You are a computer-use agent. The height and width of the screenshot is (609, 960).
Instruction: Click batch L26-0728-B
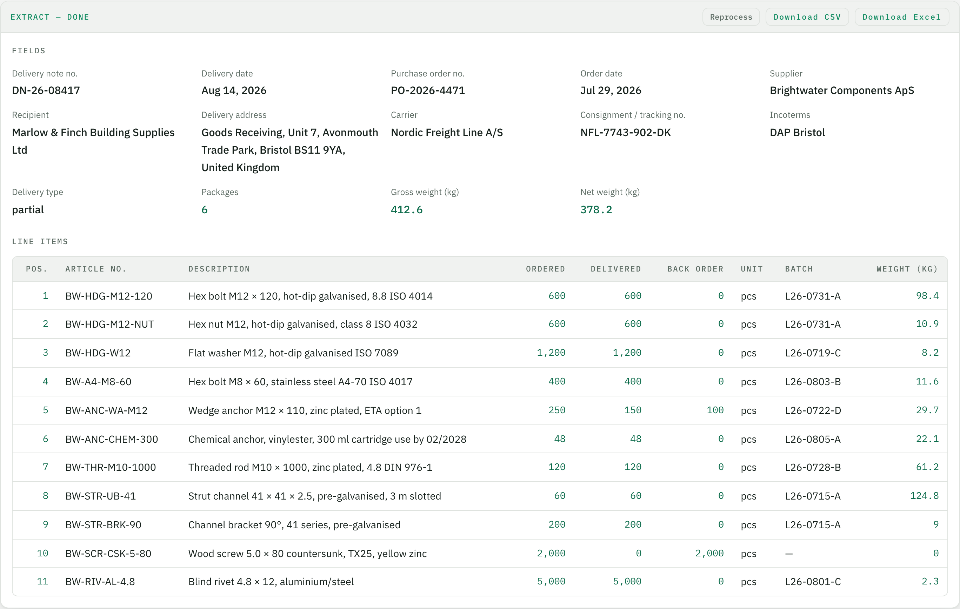813,467
